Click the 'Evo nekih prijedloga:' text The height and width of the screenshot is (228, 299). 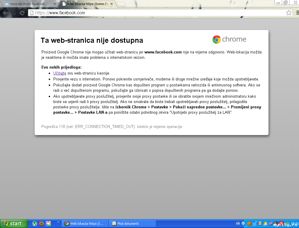61,67
